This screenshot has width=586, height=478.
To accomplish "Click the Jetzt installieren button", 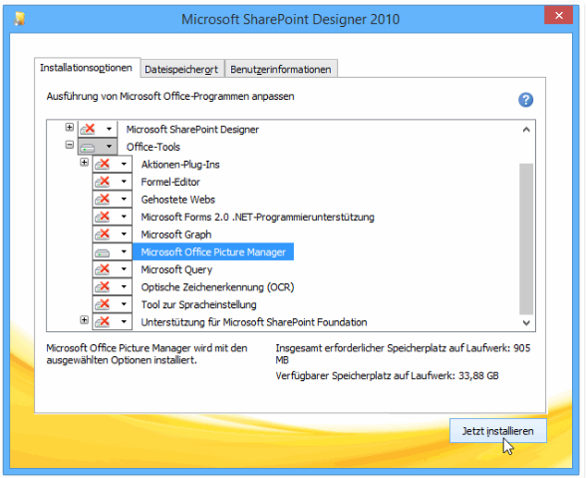I will tap(498, 431).
